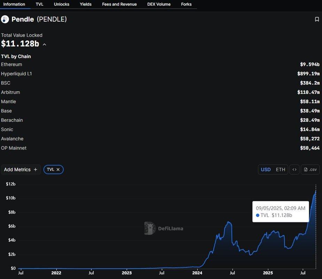Click the Mantle chain label
The height and width of the screenshot is (279, 322).
[8, 101]
